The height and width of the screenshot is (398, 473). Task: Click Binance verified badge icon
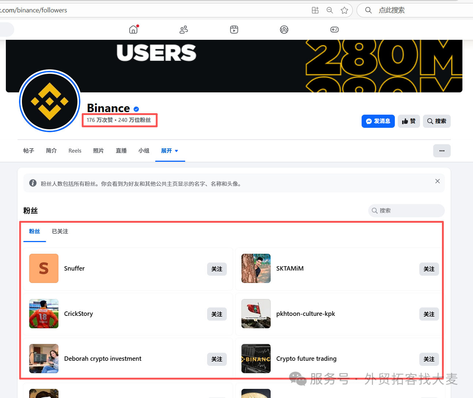click(136, 109)
